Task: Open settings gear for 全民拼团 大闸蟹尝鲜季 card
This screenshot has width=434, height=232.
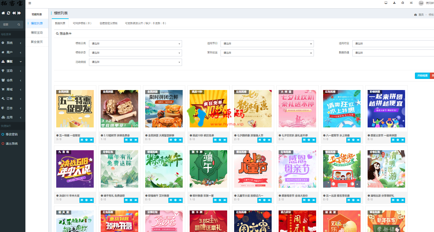Action: click(x=175, y=139)
